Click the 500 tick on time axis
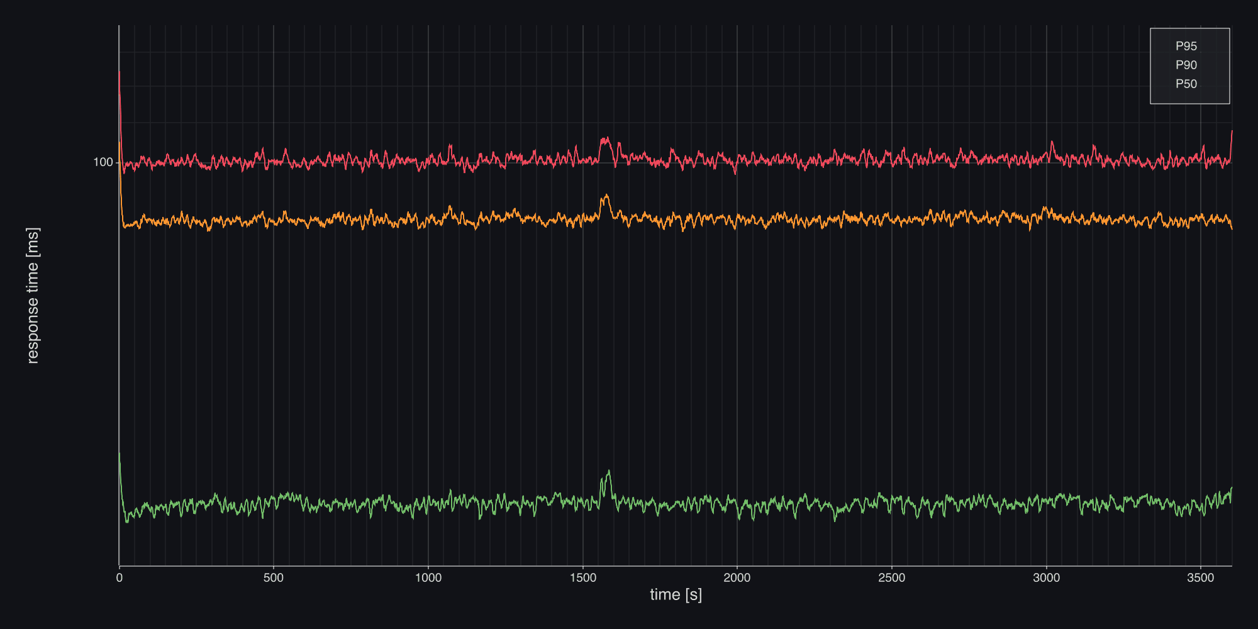Image resolution: width=1258 pixels, height=629 pixels. click(274, 578)
